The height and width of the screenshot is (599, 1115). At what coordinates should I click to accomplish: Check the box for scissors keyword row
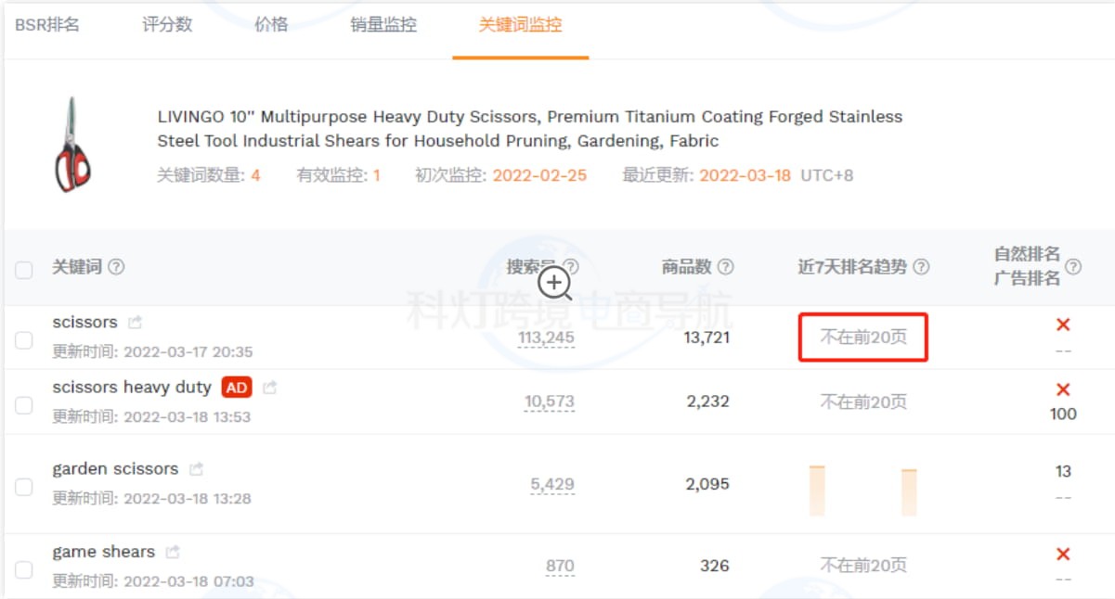(24, 340)
